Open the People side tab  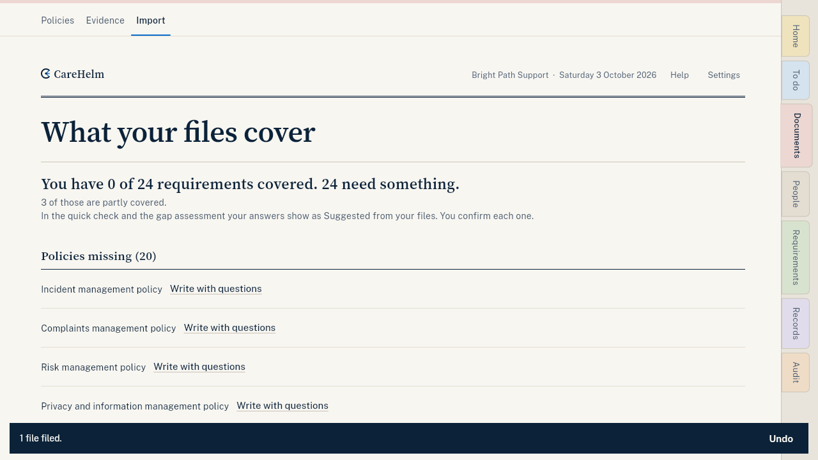click(x=796, y=194)
